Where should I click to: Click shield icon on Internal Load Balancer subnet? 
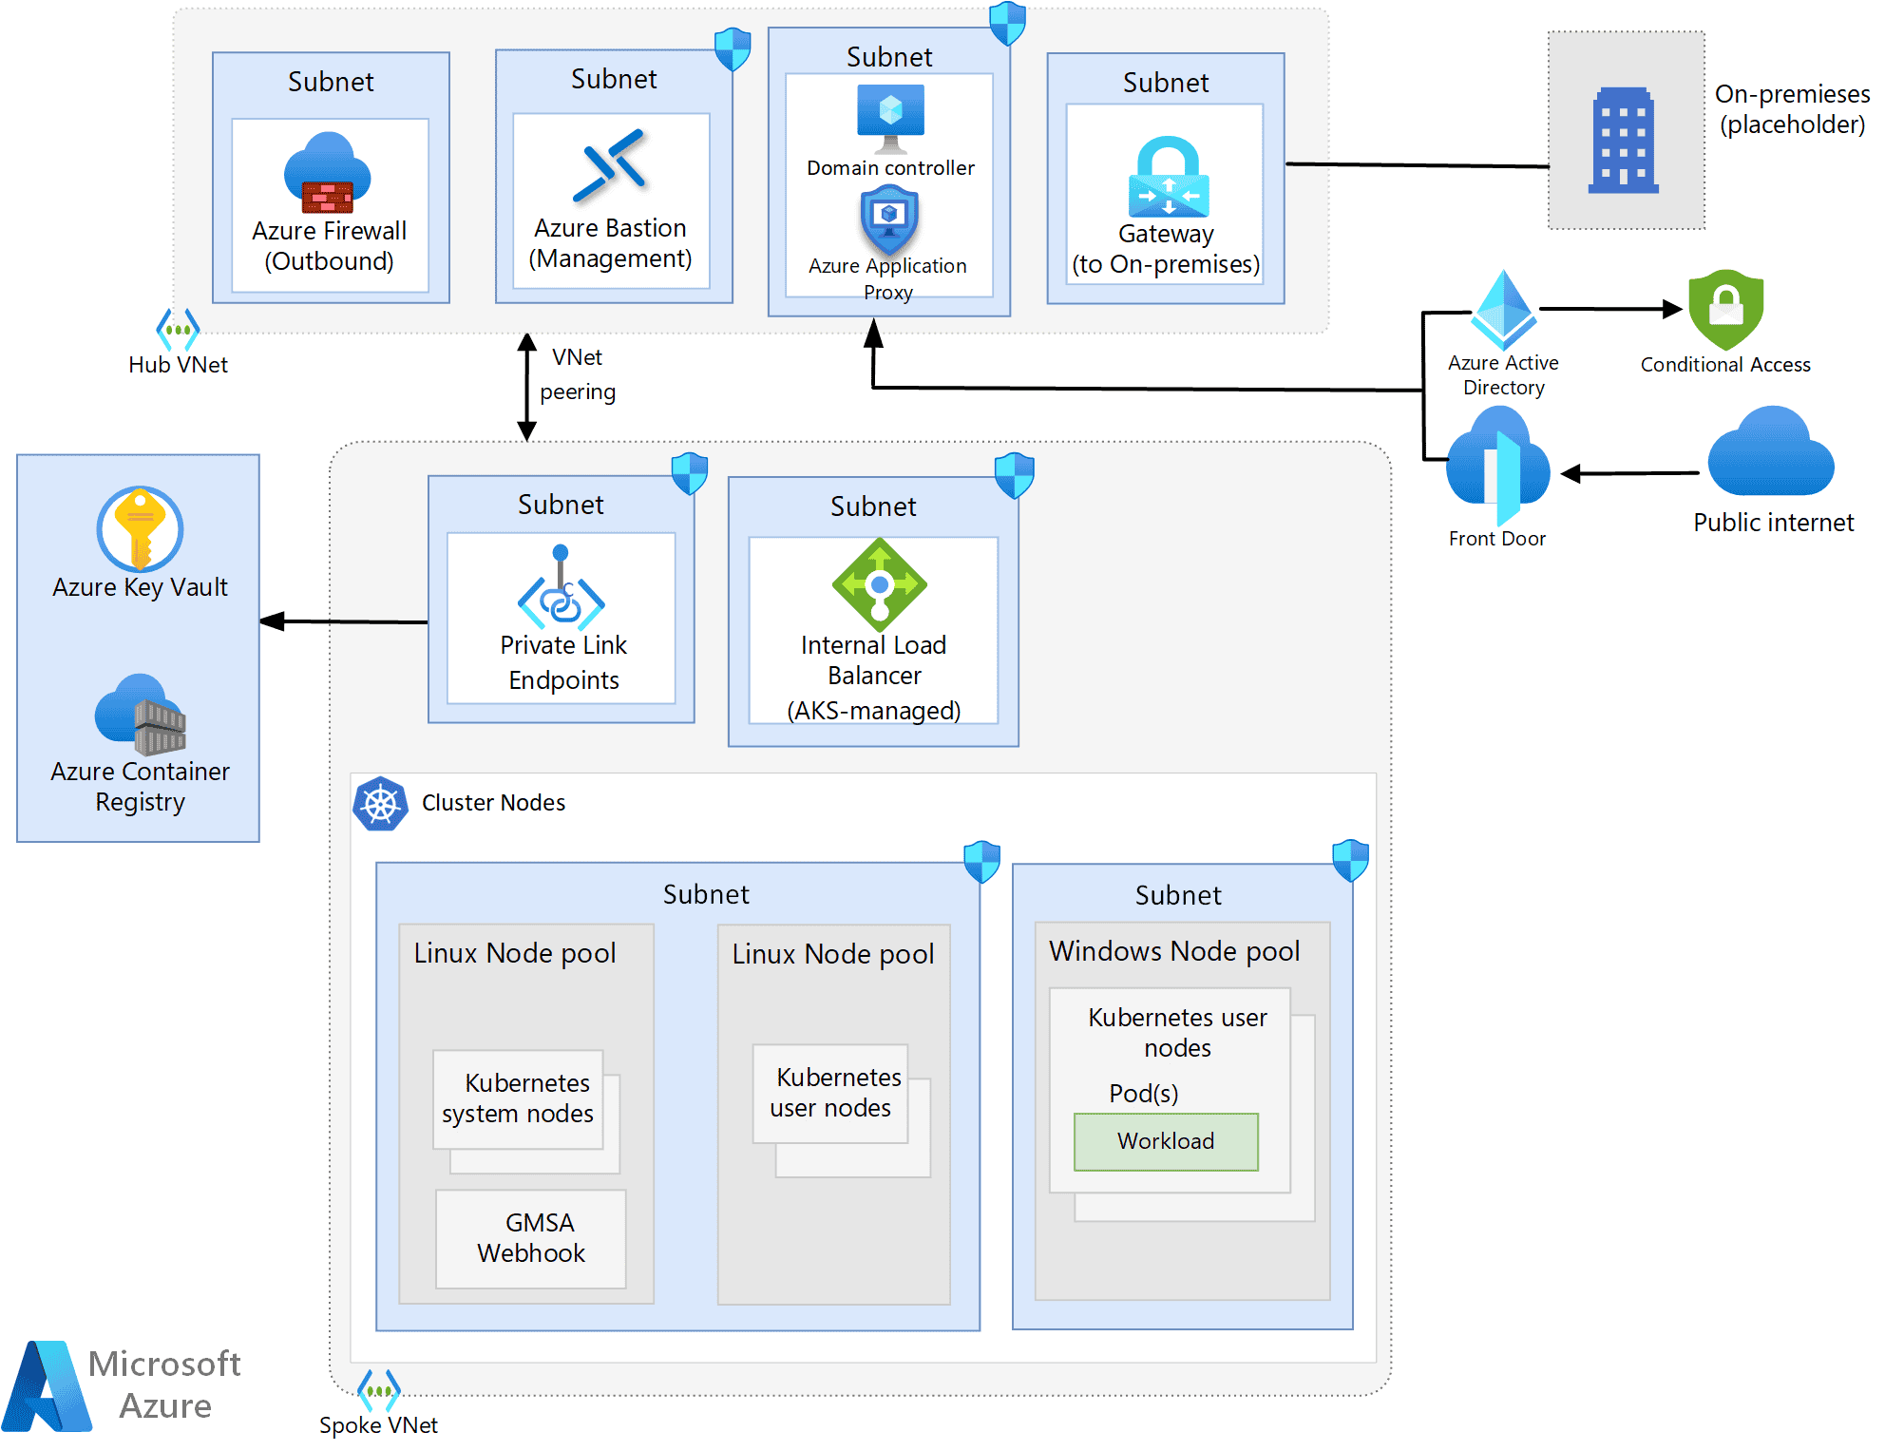(x=1014, y=475)
